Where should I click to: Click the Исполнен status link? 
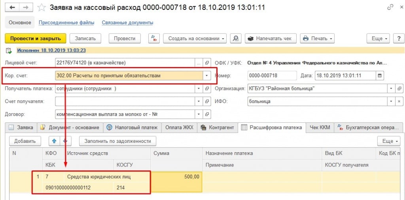pyautogui.click(x=51, y=50)
